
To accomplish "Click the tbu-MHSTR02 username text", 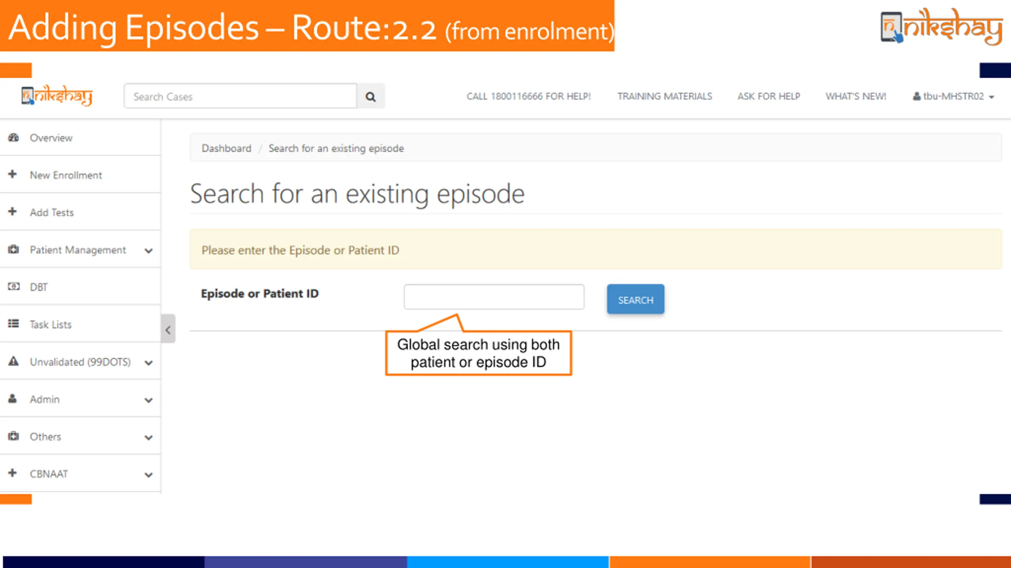I will [x=953, y=96].
